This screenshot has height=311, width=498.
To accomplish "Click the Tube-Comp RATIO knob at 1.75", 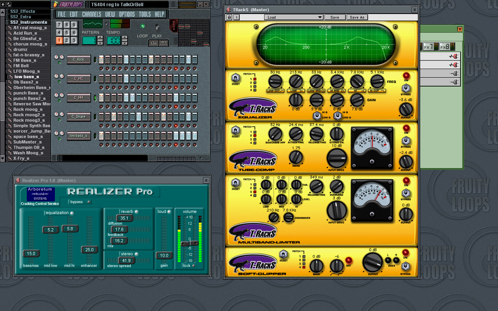I will 296,157.
